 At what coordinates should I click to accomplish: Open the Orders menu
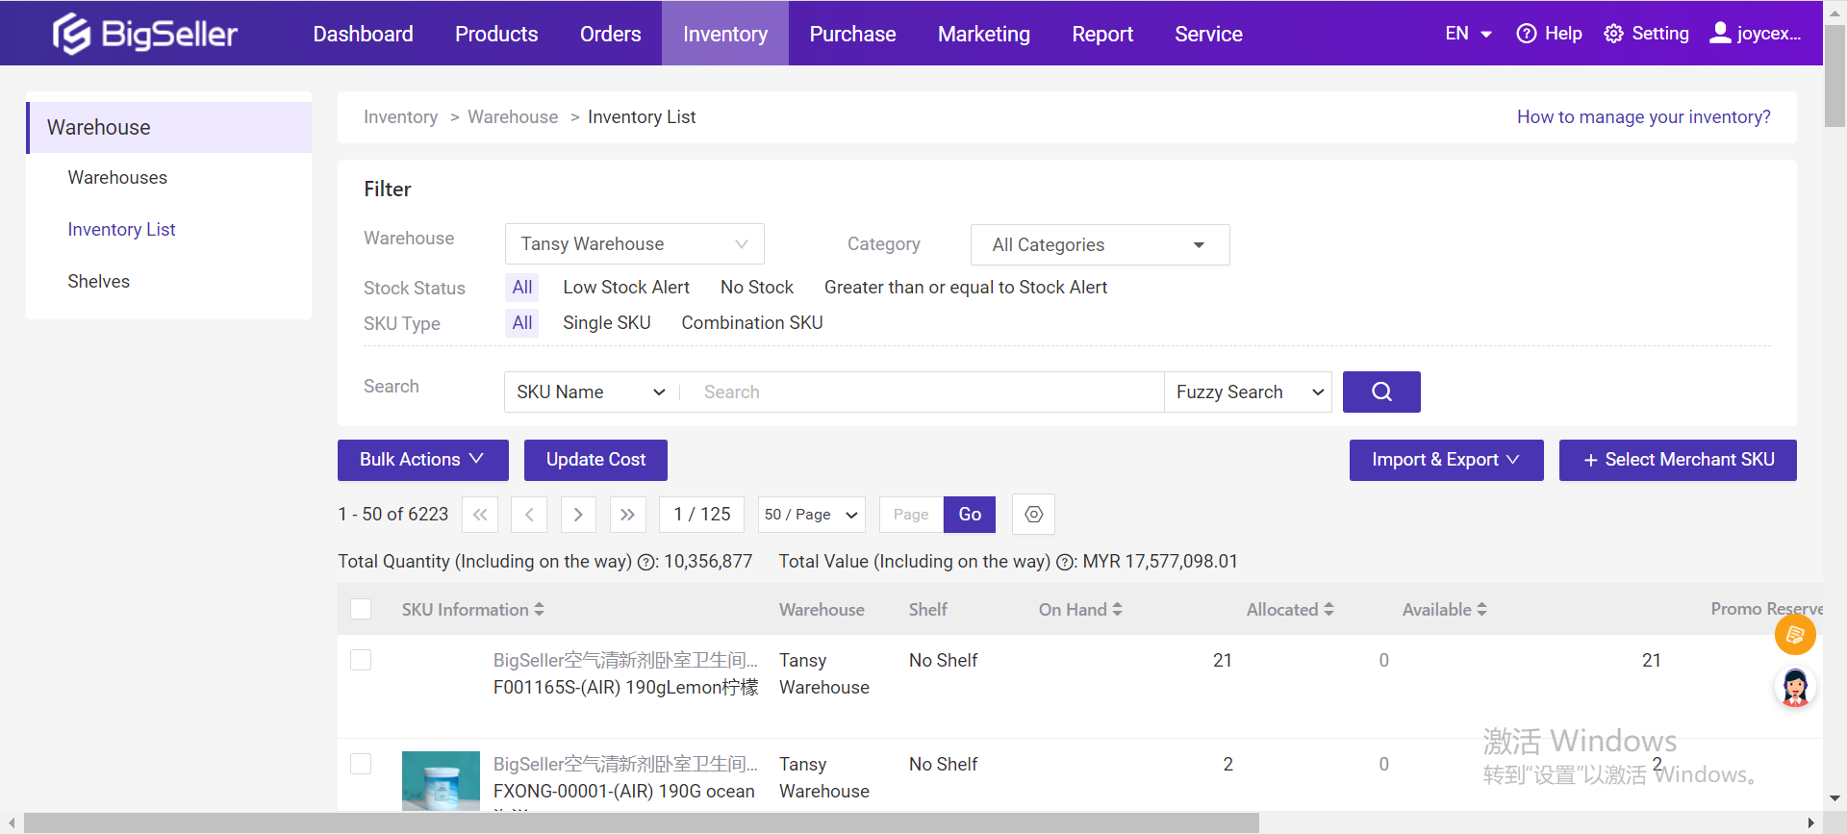610,34
